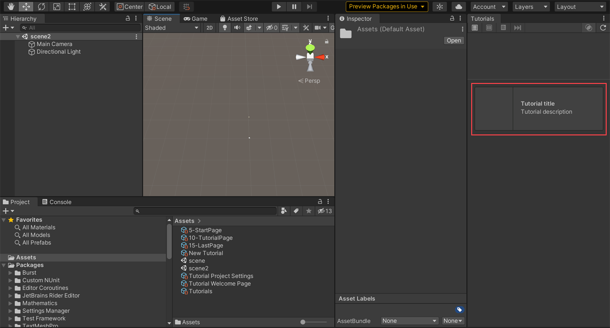Open the Layers dropdown
The image size is (610, 328).
(x=531, y=7)
